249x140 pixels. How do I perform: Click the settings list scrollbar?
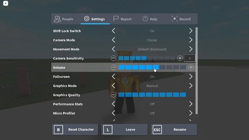point(196,71)
